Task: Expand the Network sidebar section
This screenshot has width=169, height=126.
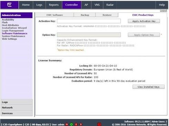Action: [17, 107]
